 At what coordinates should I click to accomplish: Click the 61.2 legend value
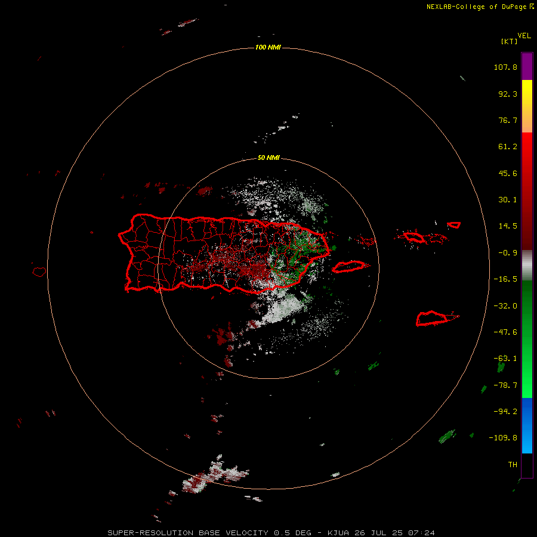click(508, 147)
